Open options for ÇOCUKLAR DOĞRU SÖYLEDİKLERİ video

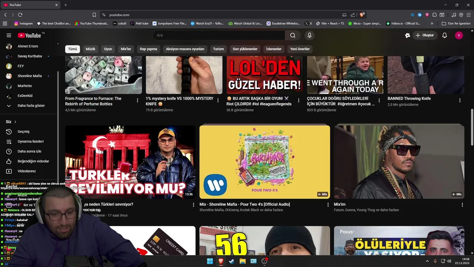pyautogui.click(x=379, y=100)
